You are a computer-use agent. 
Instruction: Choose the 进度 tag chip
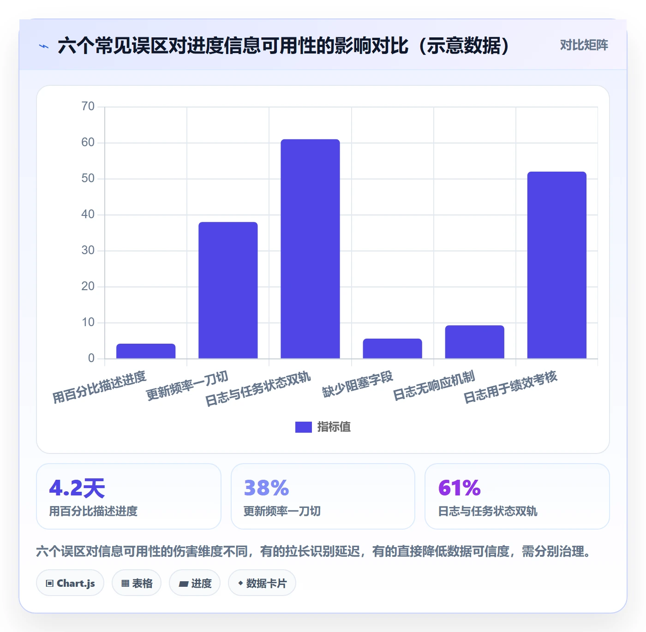[x=195, y=583]
